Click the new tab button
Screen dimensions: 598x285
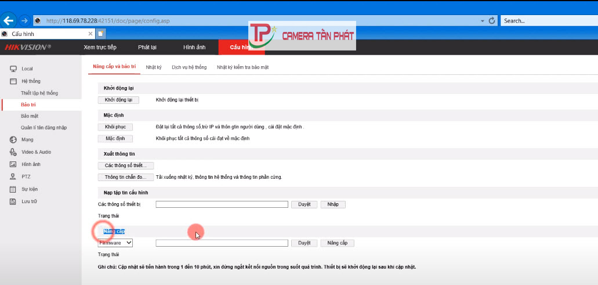coord(101,34)
